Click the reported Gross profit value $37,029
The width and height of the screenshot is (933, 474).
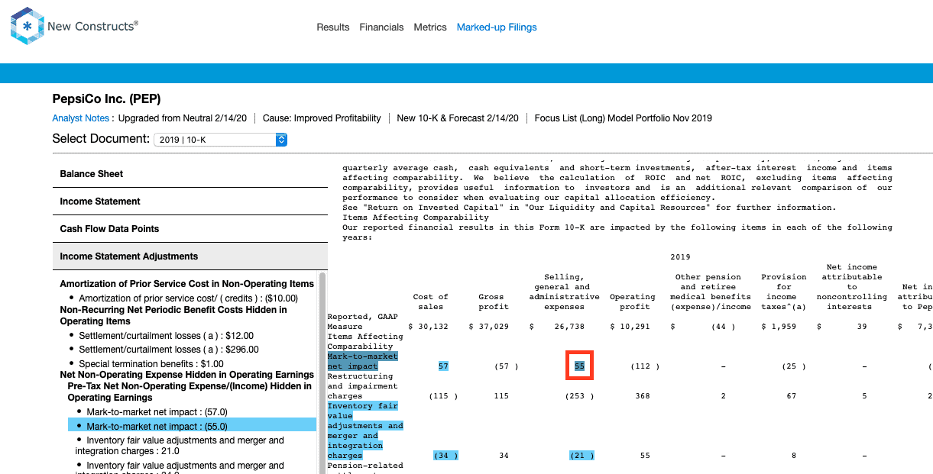pyautogui.click(x=488, y=327)
